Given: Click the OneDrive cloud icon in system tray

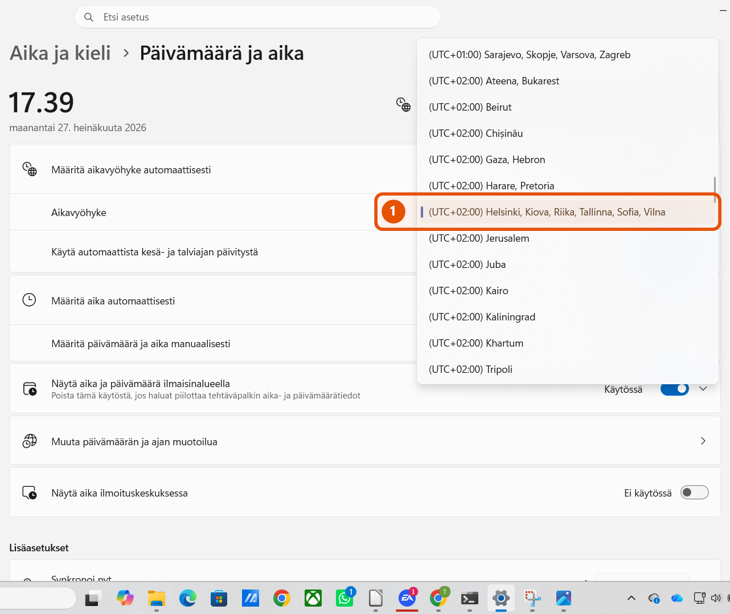Looking at the screenshot, I should [x=676, y=598].
